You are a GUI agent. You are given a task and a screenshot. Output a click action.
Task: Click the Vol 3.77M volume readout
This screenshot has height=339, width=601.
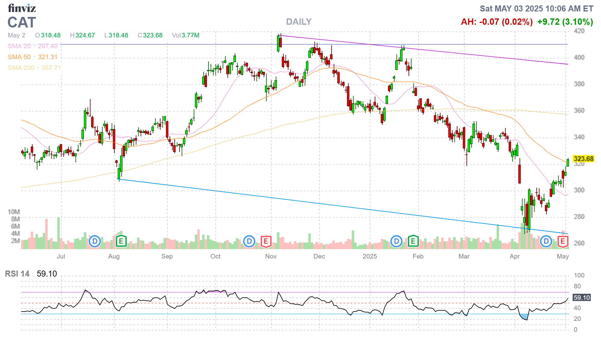point(186,35)
